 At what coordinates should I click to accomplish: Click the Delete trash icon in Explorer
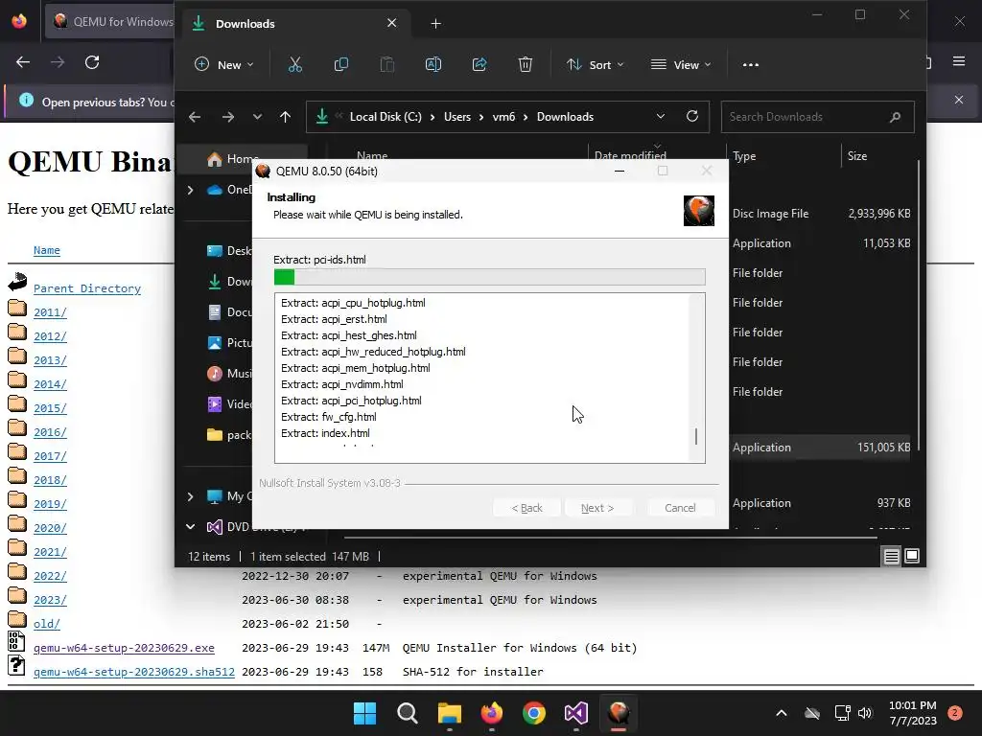526,64
